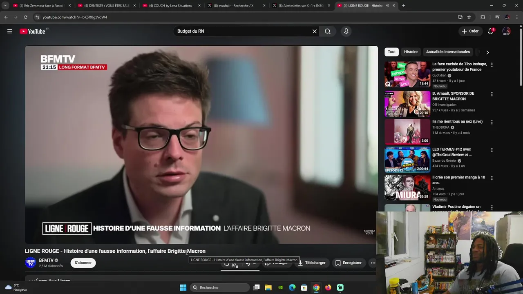Open the Off Investigation channel link
The width and height of the screenshot is (523, 294).
(x=444, y=105)
